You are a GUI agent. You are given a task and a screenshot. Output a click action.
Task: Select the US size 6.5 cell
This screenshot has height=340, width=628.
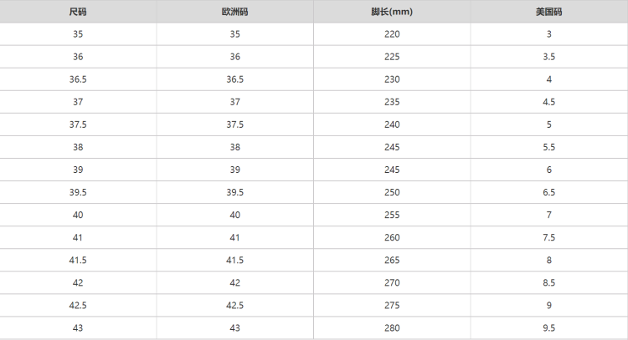548,192
